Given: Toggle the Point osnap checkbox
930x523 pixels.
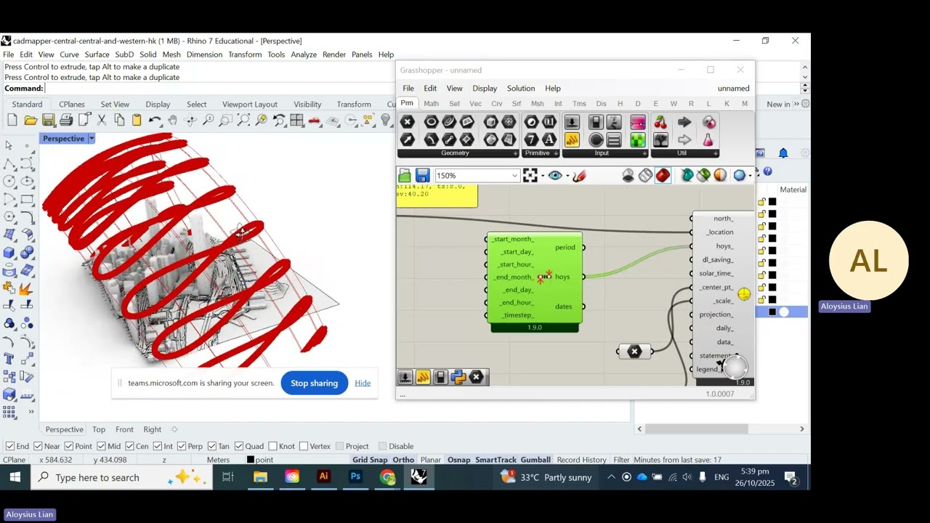Looking at the screenshot, I should tap(68, 446).
